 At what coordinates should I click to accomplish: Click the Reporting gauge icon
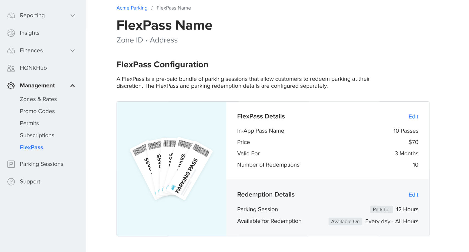pyautogui.click(x=11, y=16)
